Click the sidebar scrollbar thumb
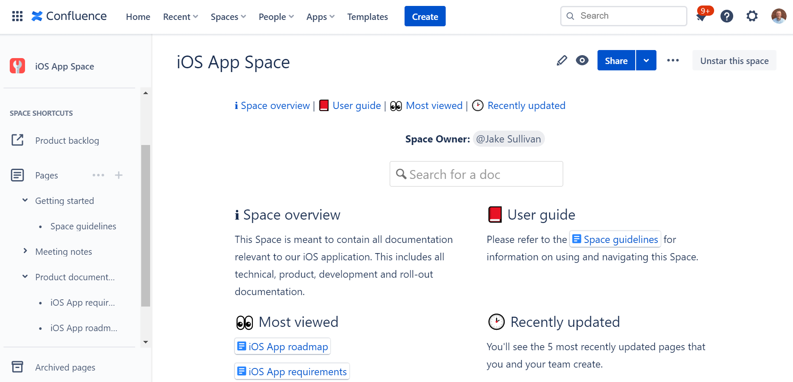The image size is (793, 382). coord(145,226)
